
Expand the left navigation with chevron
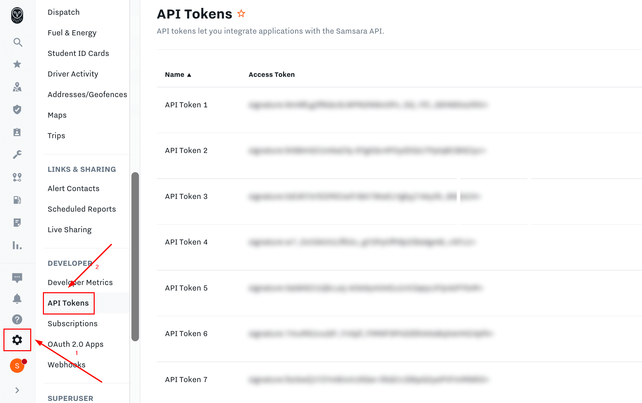click(x=17, y=390)
